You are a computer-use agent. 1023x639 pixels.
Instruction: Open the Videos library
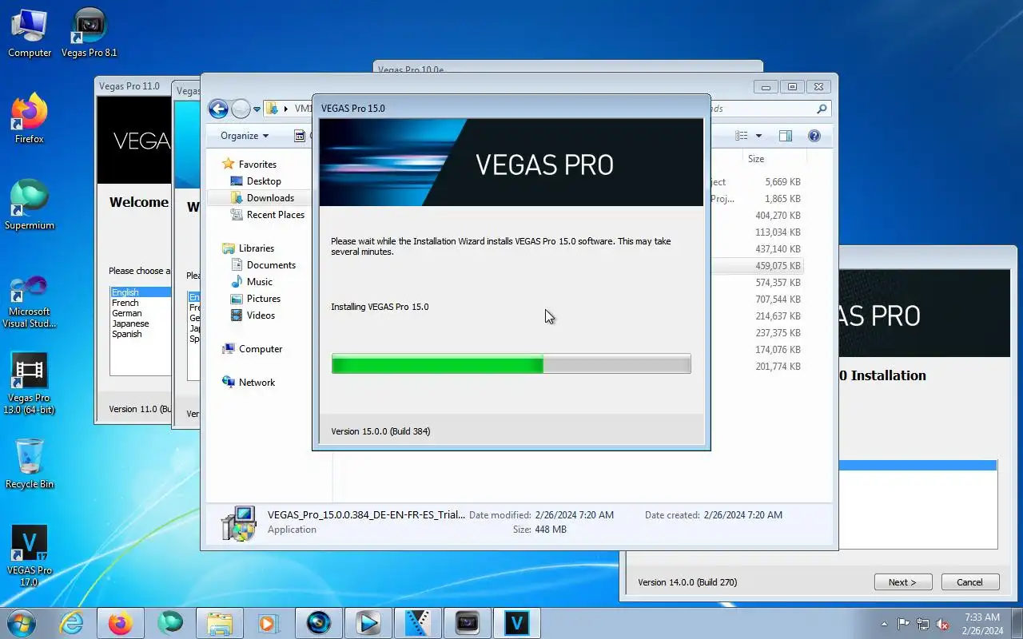pos(261,316)
